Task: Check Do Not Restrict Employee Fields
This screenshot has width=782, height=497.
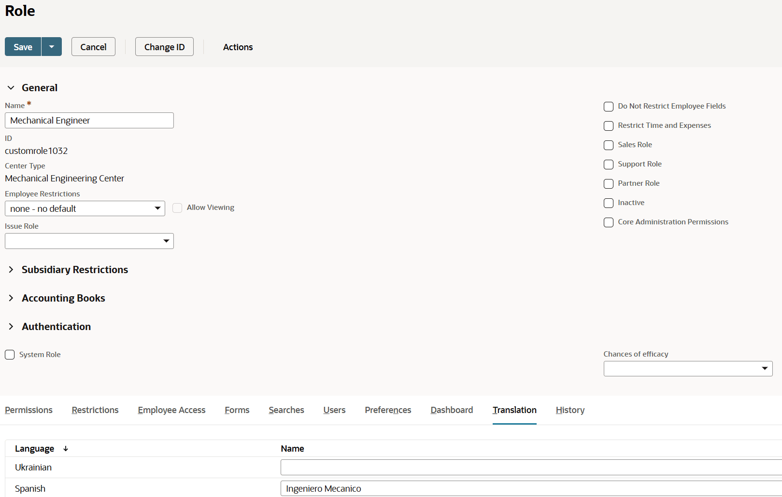Action: (x=609, y=106)
